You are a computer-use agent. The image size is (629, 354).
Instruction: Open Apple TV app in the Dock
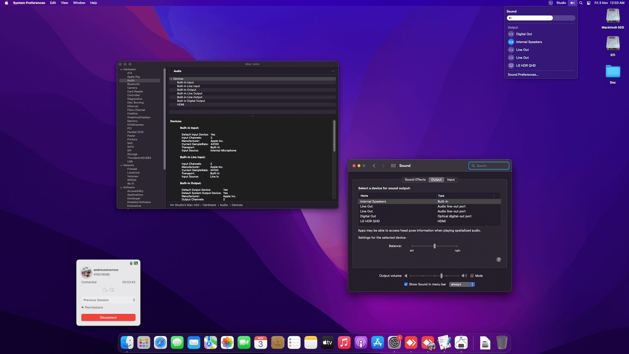(328, 343)
